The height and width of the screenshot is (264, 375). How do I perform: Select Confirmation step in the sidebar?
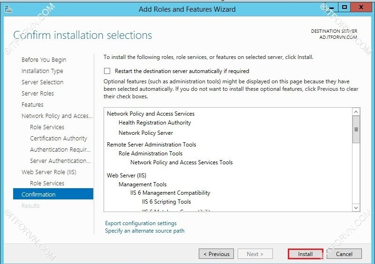point(38,194)
